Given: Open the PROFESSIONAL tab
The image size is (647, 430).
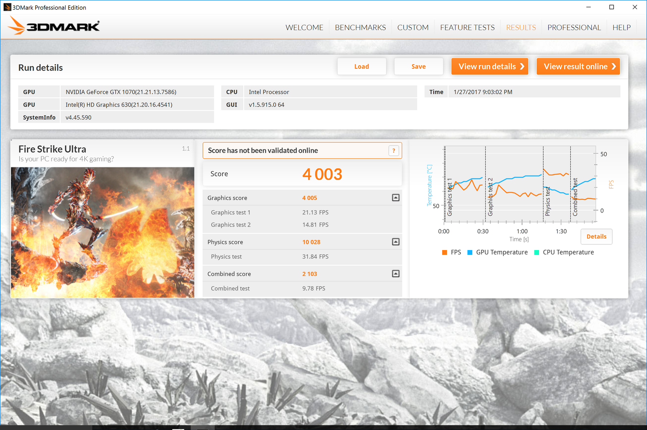Looking at the screenshot, I should coord(574,28).
